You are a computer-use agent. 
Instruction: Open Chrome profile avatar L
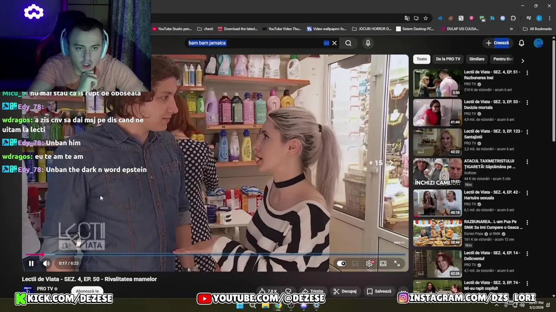(x=539, y=18)
